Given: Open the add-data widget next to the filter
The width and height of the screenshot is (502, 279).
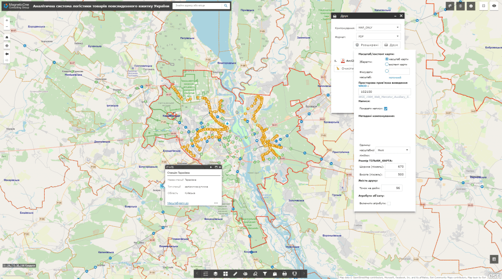Looking at the screenshot, I should pos(275,274).
